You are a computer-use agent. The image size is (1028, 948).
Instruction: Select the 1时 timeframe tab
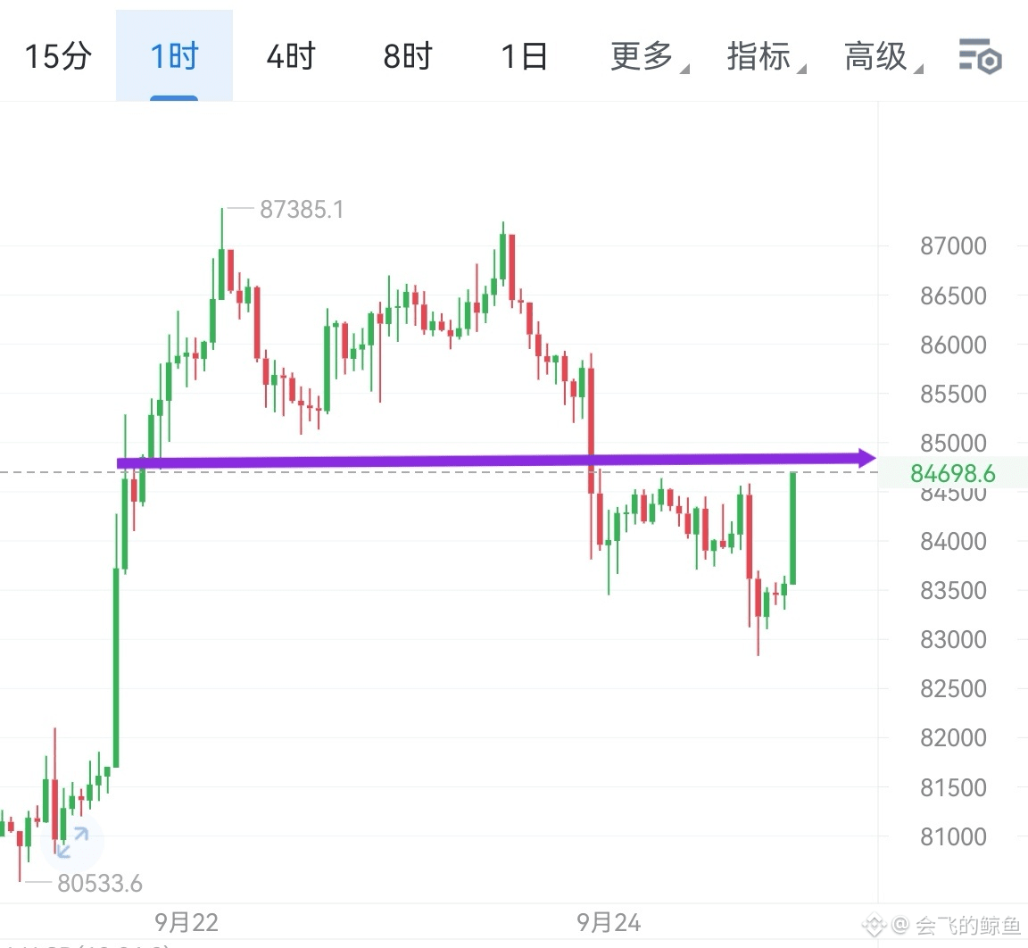click(x=174, y=55)
